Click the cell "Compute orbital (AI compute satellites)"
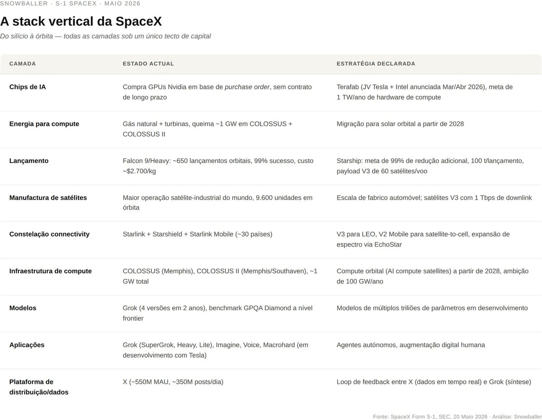The height and width of the screenshot is (420, 542). point(433,276)
